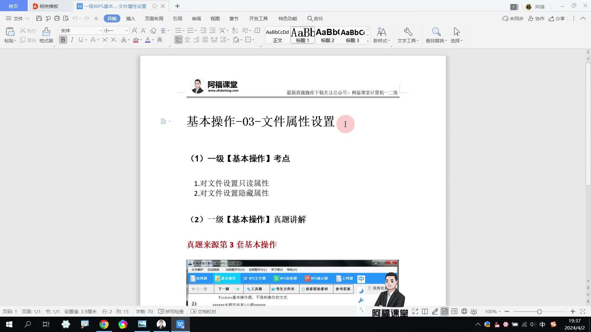Image resolution: width=591 pixels, height=332 pixels.
Task: Toggle bold formatting button
Action: 63,40
